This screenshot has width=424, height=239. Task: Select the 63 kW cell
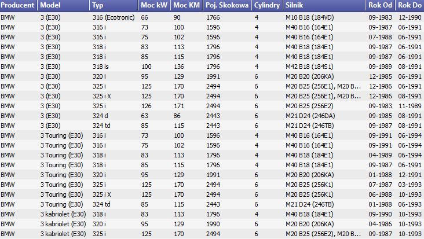(x=144, y=116)
